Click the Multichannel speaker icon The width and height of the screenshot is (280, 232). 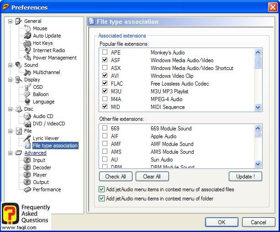(27, 72)
